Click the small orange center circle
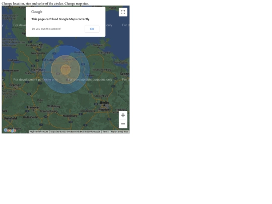The width and height of the screenshot is (272, 204). (65, 70)
